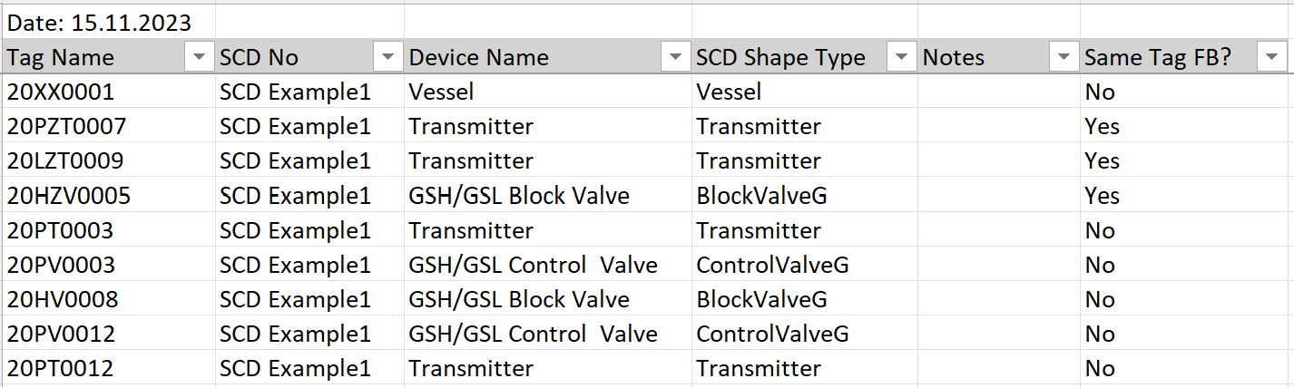Select cell with tag 20HZV0005
Image resolution: width=1294 pixels, height=388 pixels.
click(108, 196)
